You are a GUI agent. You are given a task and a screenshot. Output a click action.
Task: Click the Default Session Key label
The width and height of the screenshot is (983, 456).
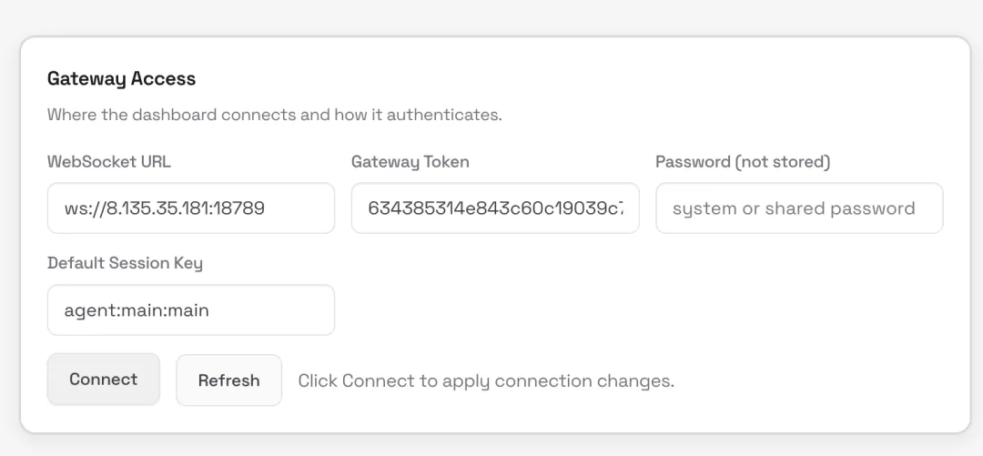pyautogui.click(x=125, y=263)
